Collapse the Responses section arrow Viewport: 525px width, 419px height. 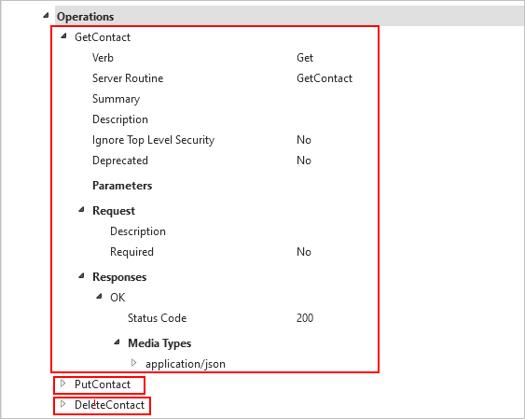click(81, 276)
